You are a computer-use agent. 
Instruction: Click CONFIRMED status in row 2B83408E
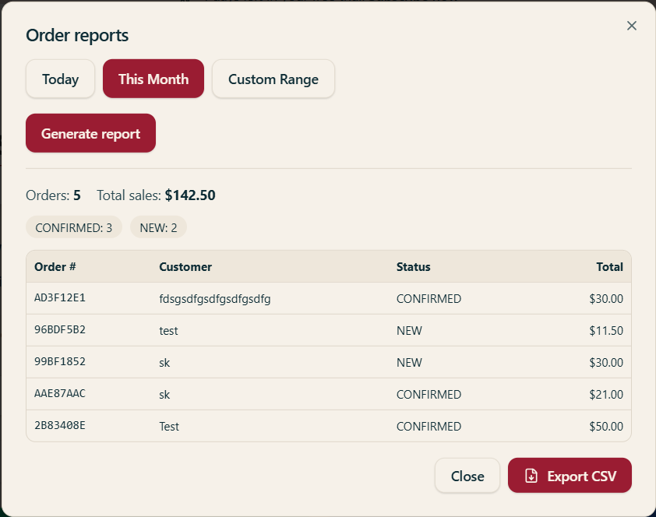click(x=429, y=427)
